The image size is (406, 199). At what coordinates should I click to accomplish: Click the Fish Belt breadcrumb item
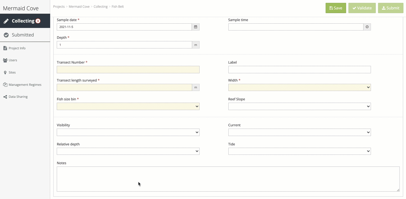[118, 6]
